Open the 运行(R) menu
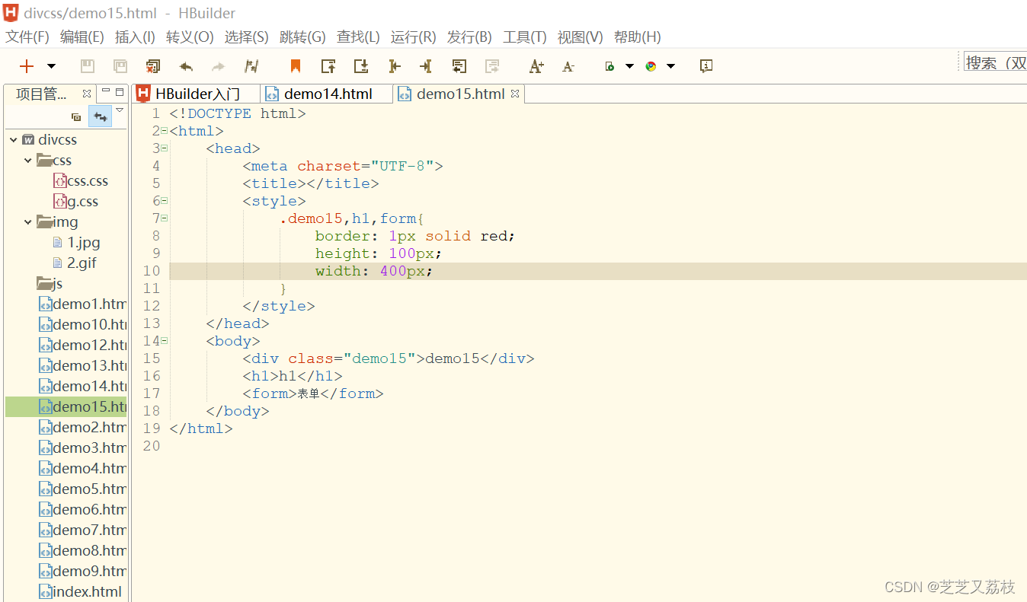The width and height of the screenshot is (1027, 602). (414, 37)
